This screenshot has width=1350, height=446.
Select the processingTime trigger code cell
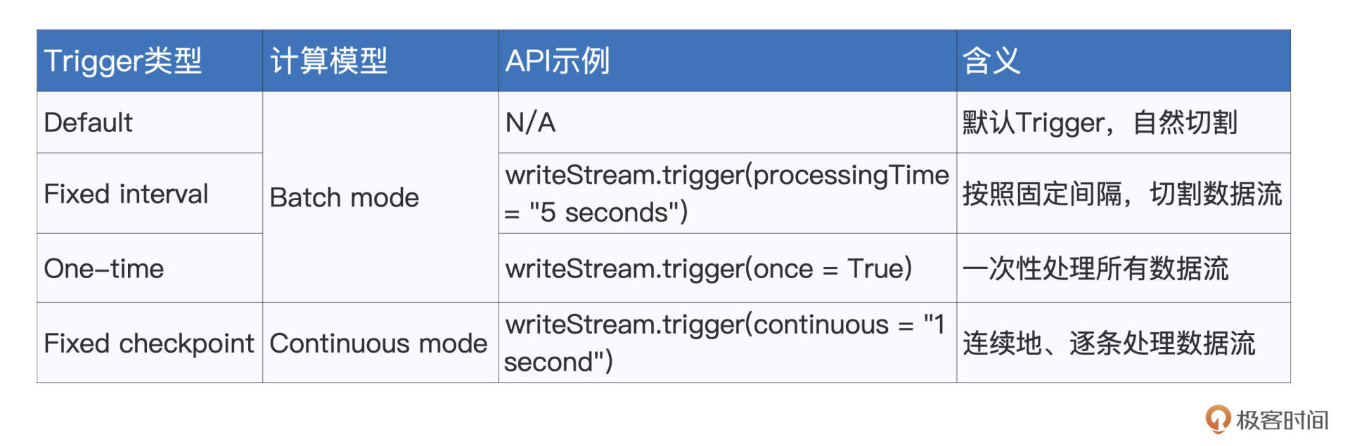click(726, 194)
